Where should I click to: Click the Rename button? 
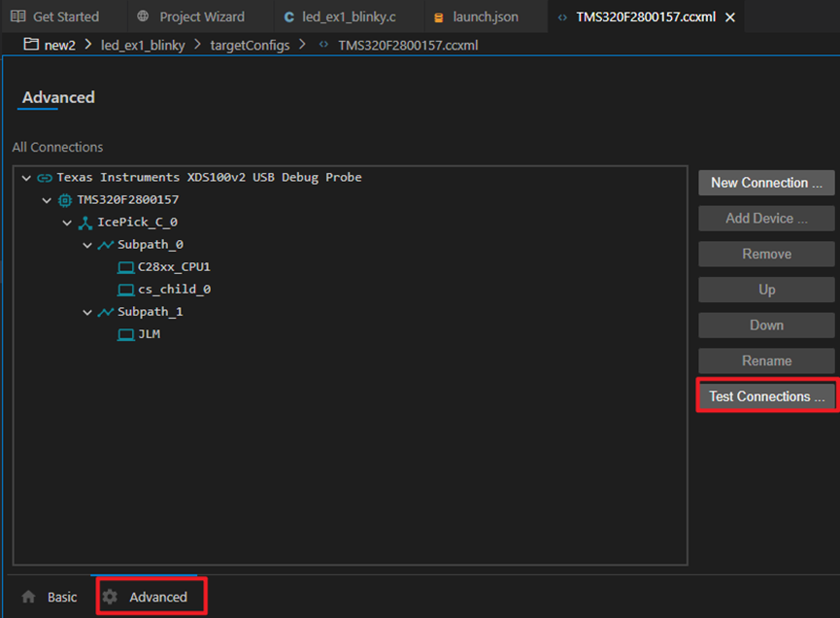(x=766, y=361)
